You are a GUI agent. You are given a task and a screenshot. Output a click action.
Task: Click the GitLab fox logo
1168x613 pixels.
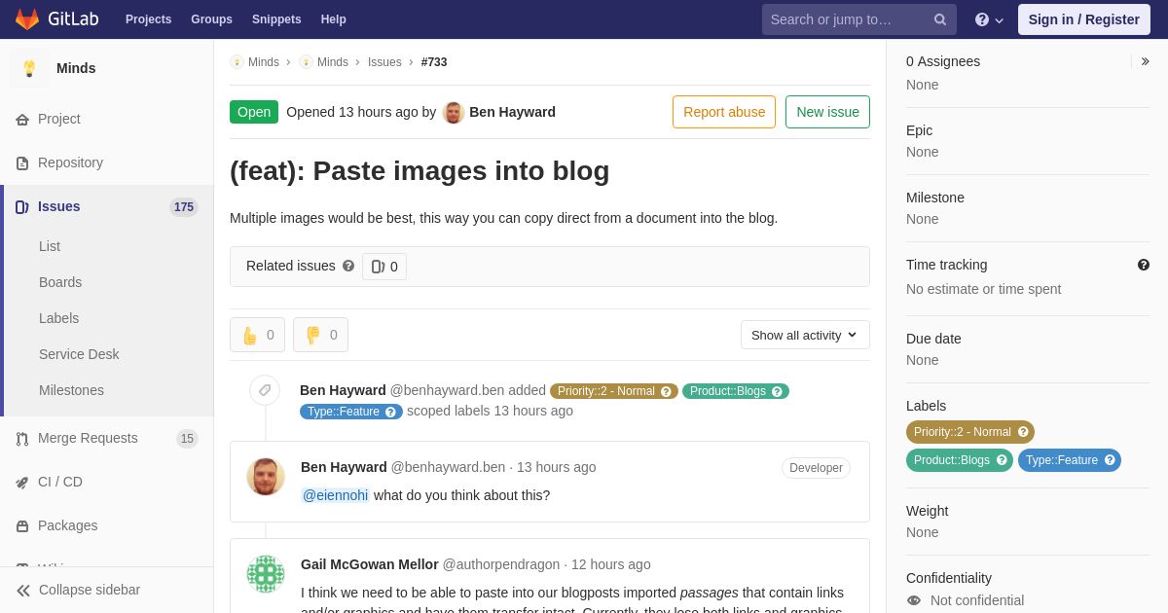pos(27,19)
